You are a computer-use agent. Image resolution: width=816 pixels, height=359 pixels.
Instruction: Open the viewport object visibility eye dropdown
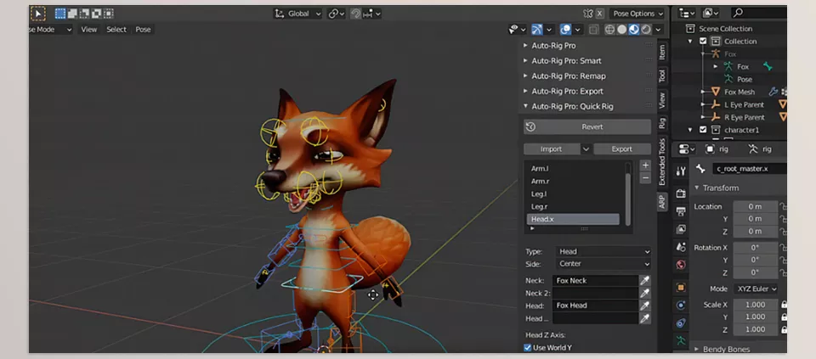(x=516, y=30)
